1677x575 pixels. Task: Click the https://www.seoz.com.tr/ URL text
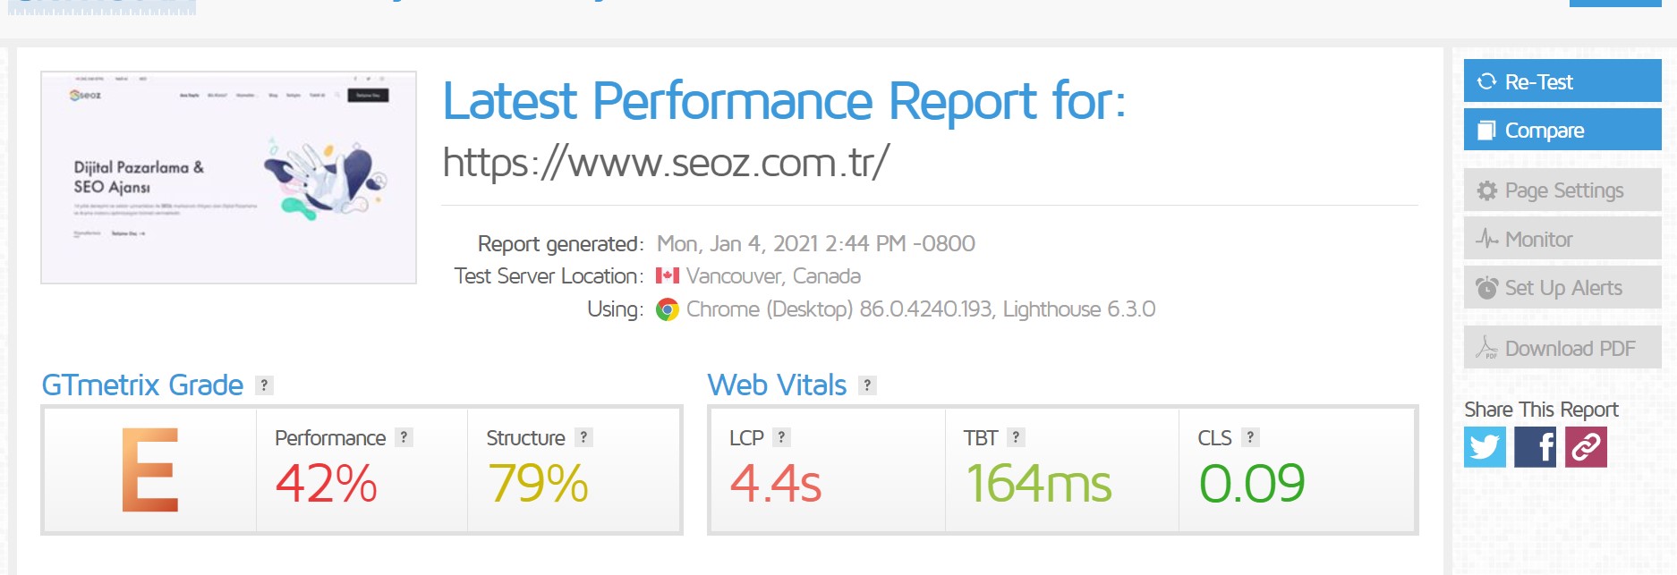point(666,163)
